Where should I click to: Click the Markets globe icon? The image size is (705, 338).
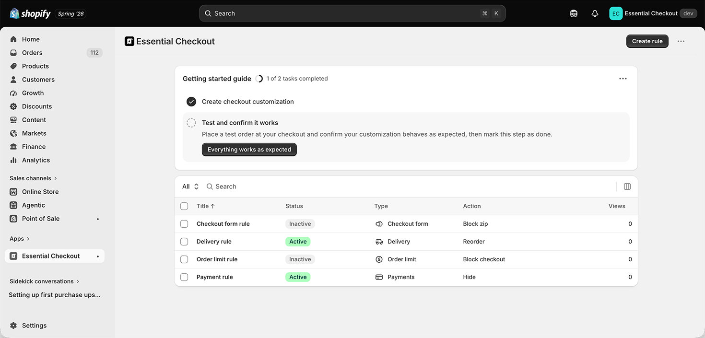click(x=13, y=133)
